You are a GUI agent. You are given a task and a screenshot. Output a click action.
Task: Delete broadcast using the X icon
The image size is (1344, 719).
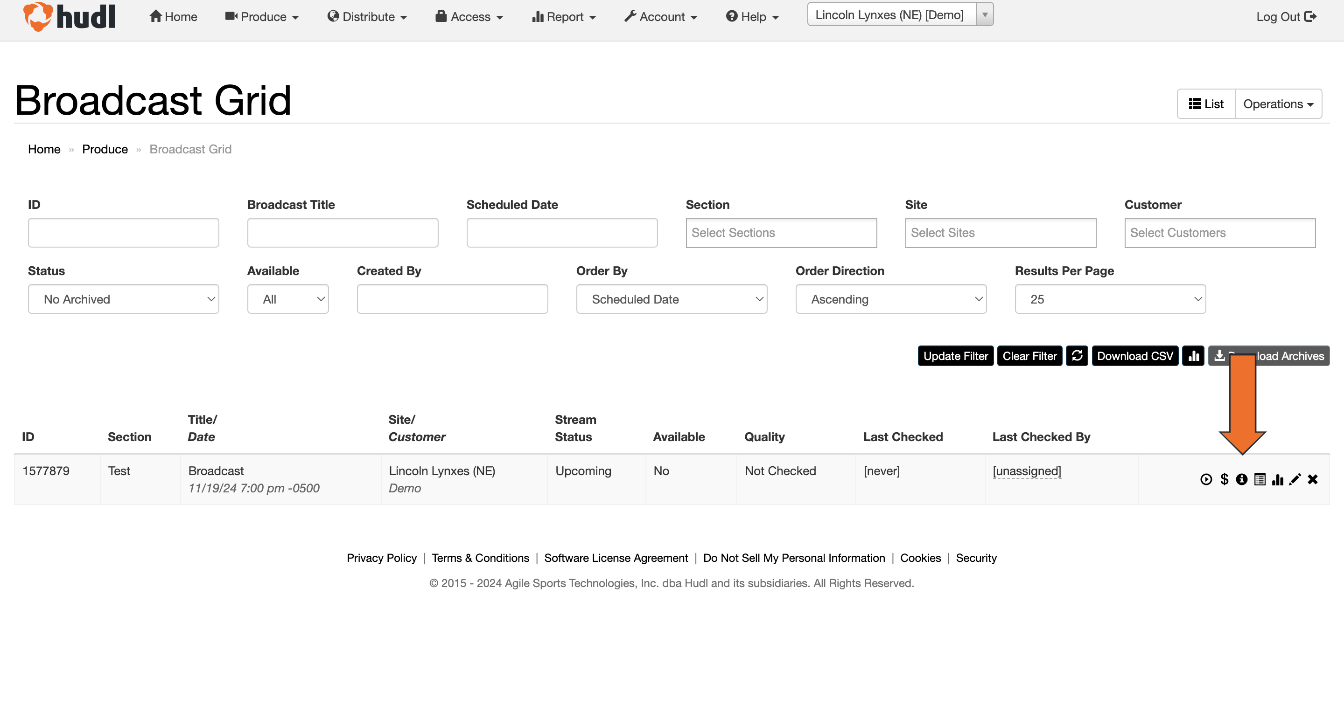click(x=1313, y=479)
